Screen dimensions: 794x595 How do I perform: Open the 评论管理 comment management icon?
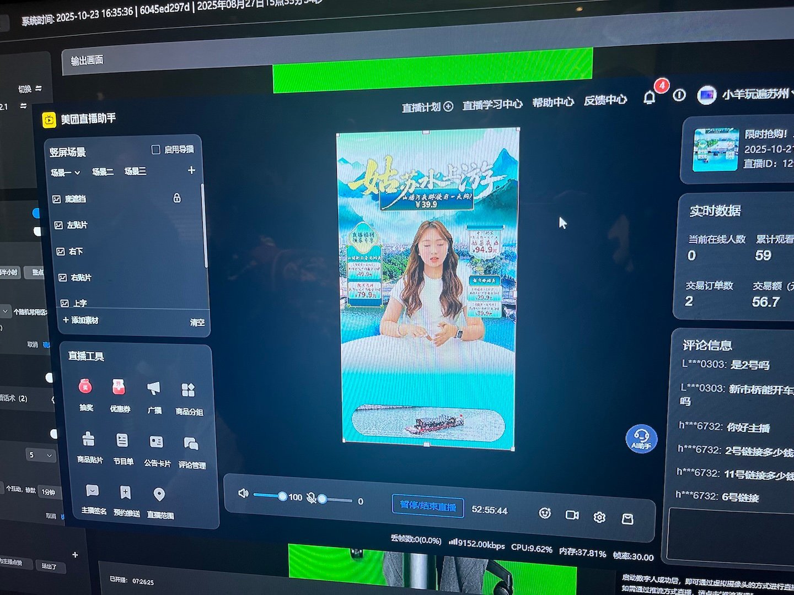191,444
